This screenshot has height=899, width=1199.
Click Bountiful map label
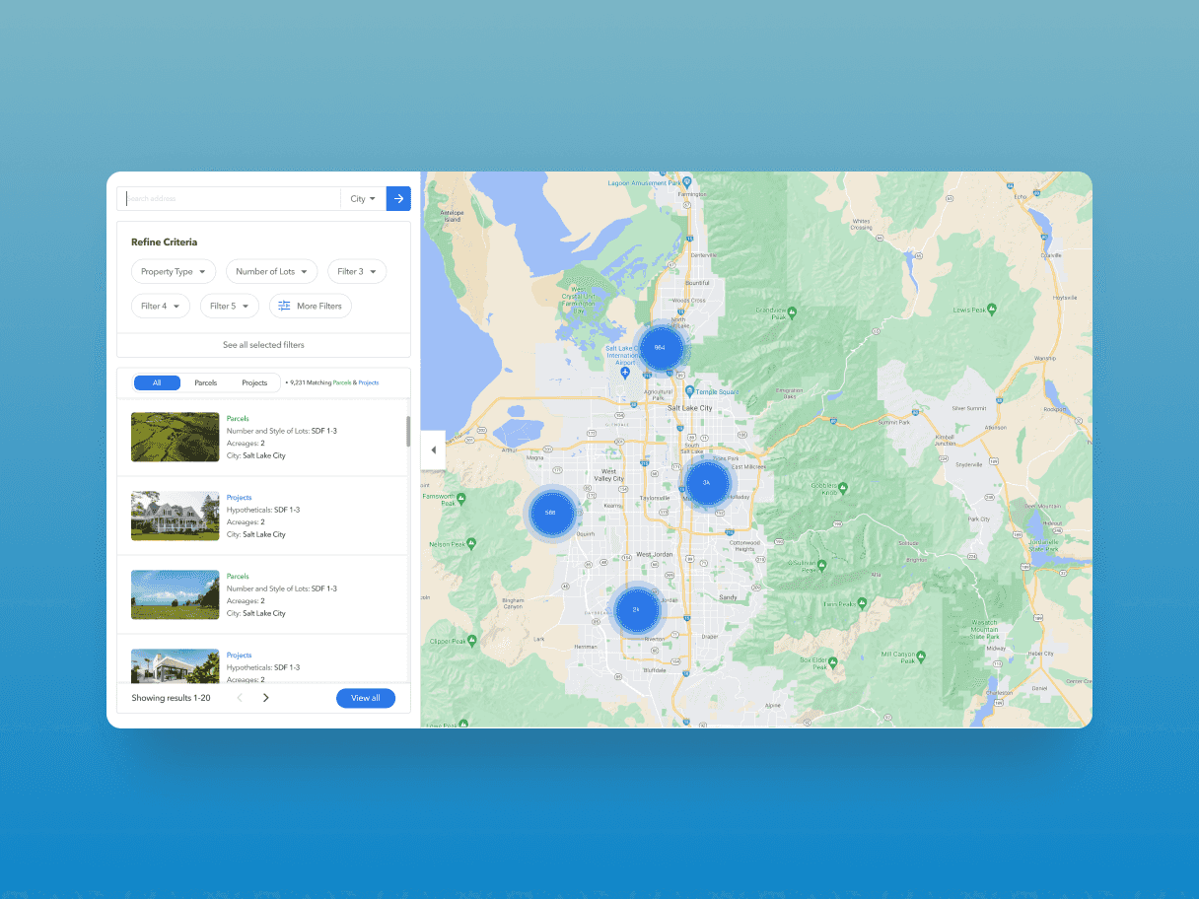coord(697,283)
